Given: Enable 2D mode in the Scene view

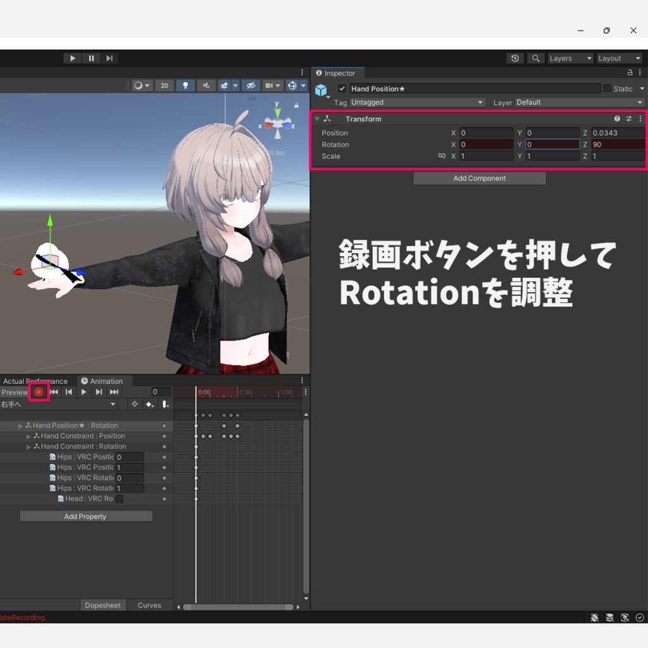Looking at the screenshot, I should click(164, 85).
